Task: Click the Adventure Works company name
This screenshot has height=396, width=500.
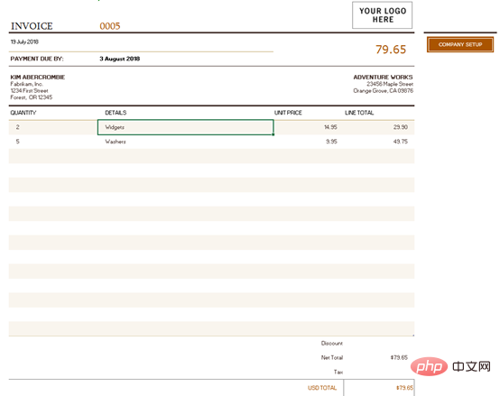Action: (x=383, y=77)
